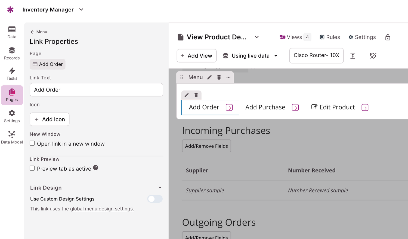Click the Add View button
Viewport: 408px width, 239px height.
click(x=196, y=56)
